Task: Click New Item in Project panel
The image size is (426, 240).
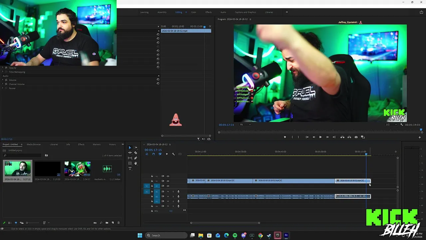Action: [x=112, y=223]
